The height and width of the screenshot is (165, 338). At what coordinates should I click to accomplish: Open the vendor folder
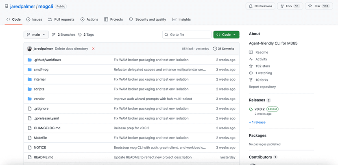coord(39,99)
